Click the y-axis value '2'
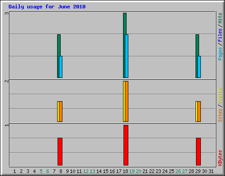 coord(7,81)
